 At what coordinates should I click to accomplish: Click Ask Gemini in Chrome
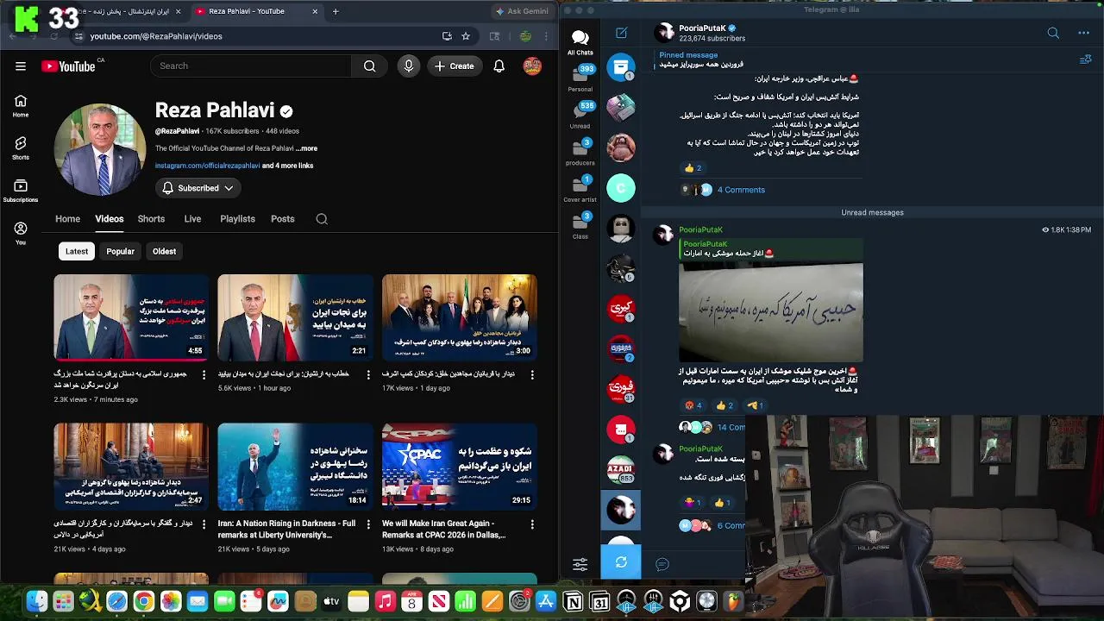click(522, 11)
